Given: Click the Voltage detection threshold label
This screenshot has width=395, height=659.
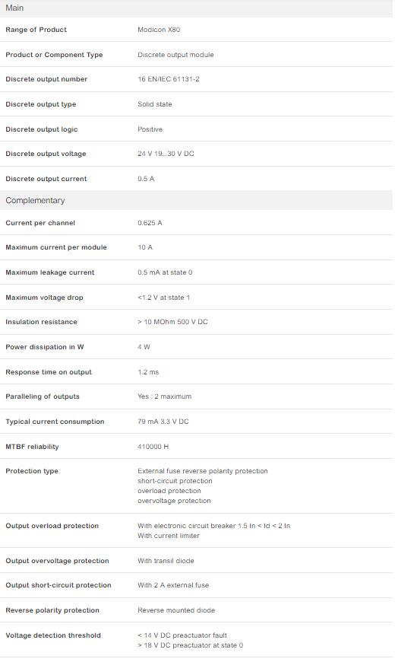Looking at the screenshot, I should click(53, 635).
